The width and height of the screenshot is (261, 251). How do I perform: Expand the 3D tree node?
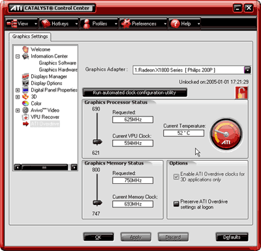click(18, 97)
